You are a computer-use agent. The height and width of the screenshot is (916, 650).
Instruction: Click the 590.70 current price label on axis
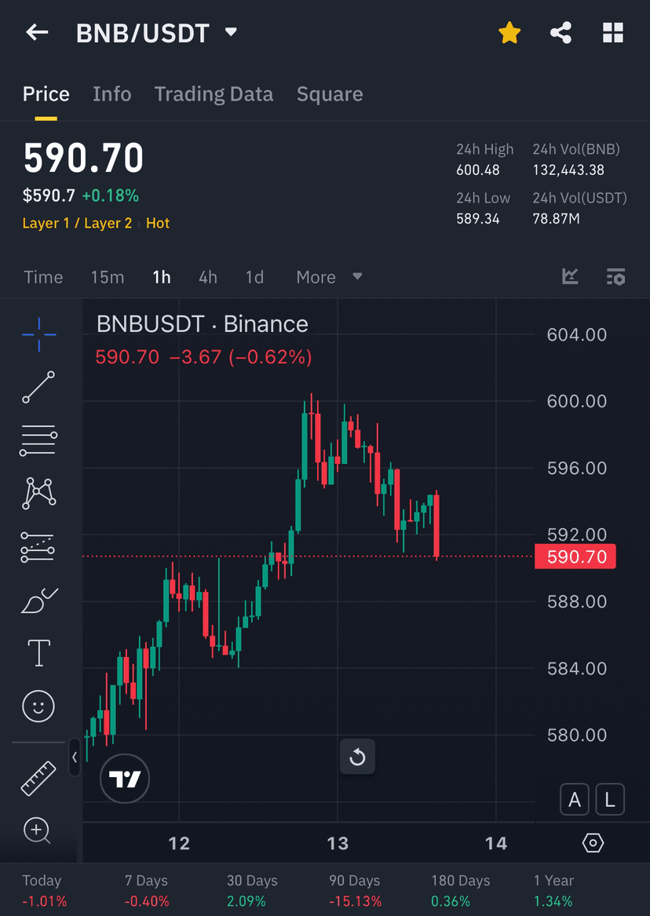[575, 557]
